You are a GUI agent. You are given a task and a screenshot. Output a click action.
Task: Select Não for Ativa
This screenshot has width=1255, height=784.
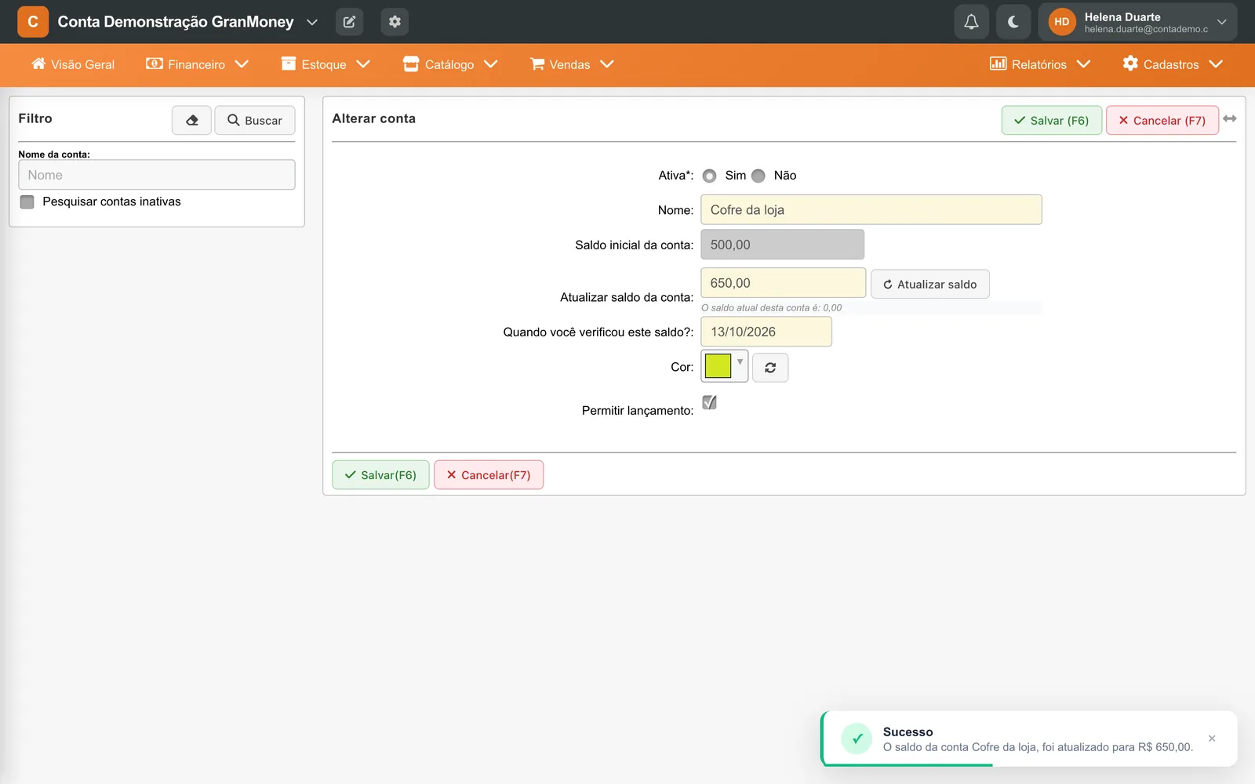pyautogui.click(x=758, y=176)
